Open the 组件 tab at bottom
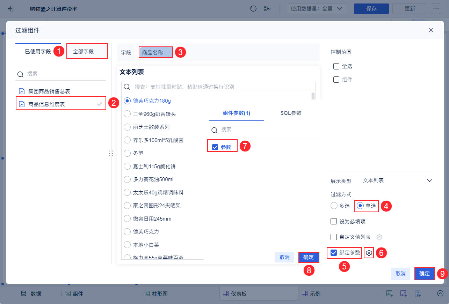This screenshot has height=304, width=449. [74, 294]
